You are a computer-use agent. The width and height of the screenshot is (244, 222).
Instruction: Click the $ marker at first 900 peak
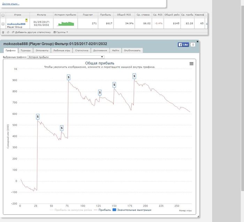pos(68,77)
